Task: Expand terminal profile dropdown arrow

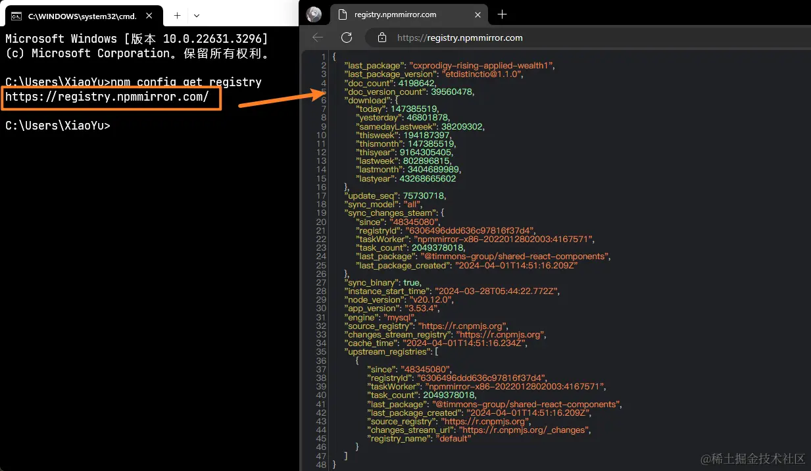Action: coord(197,15)
